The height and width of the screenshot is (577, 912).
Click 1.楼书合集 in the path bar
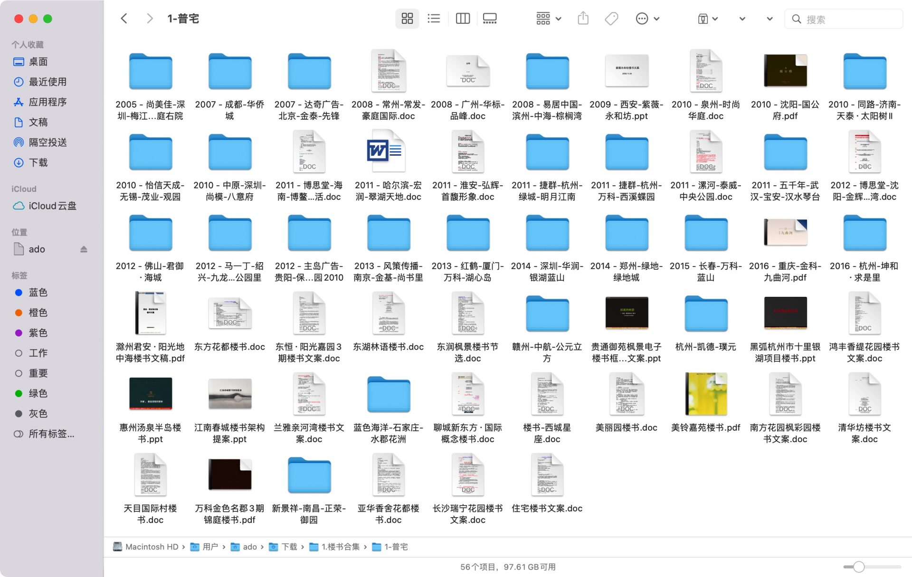pos(340,547)
